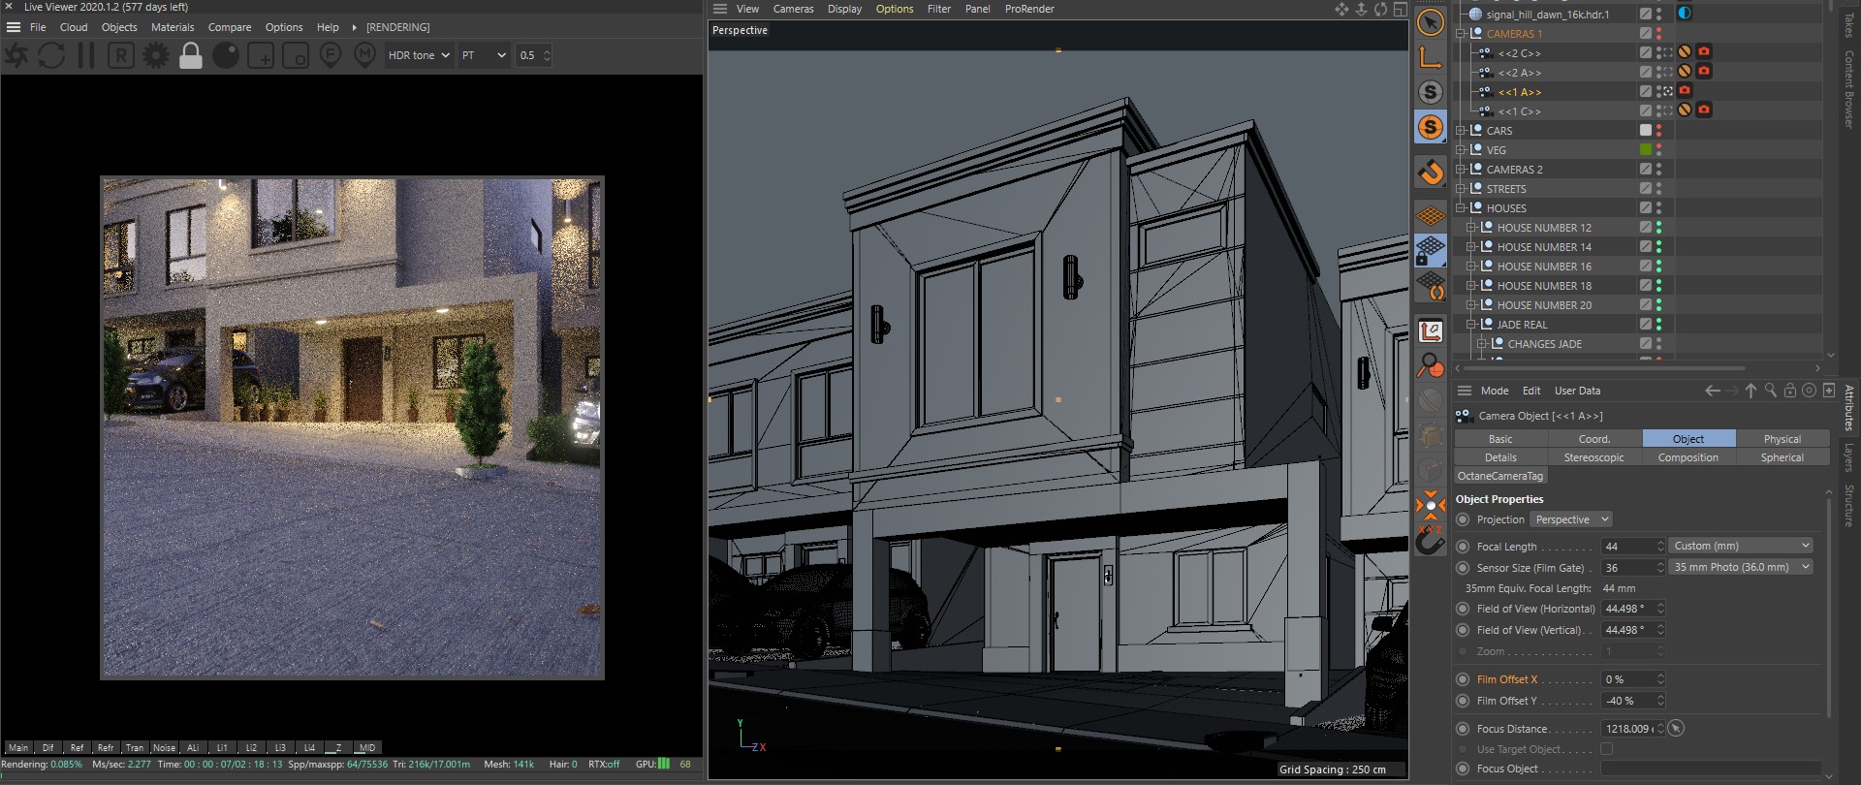Image resolution: width=1861 pixels, height=785 pixels.
Task: Switch to the Physical tab
Action: (1782, 439)
